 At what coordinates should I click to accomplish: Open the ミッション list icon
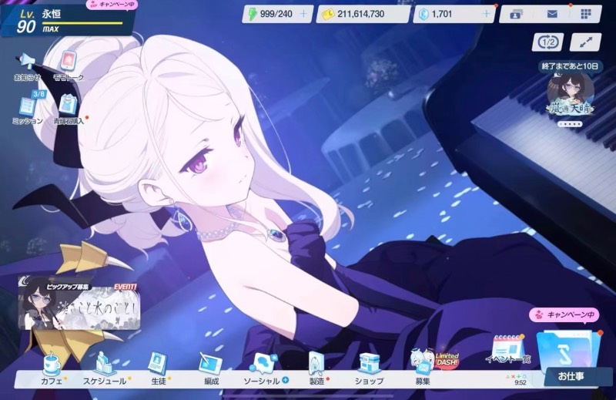pyautogui.click(x=28, y=108)
